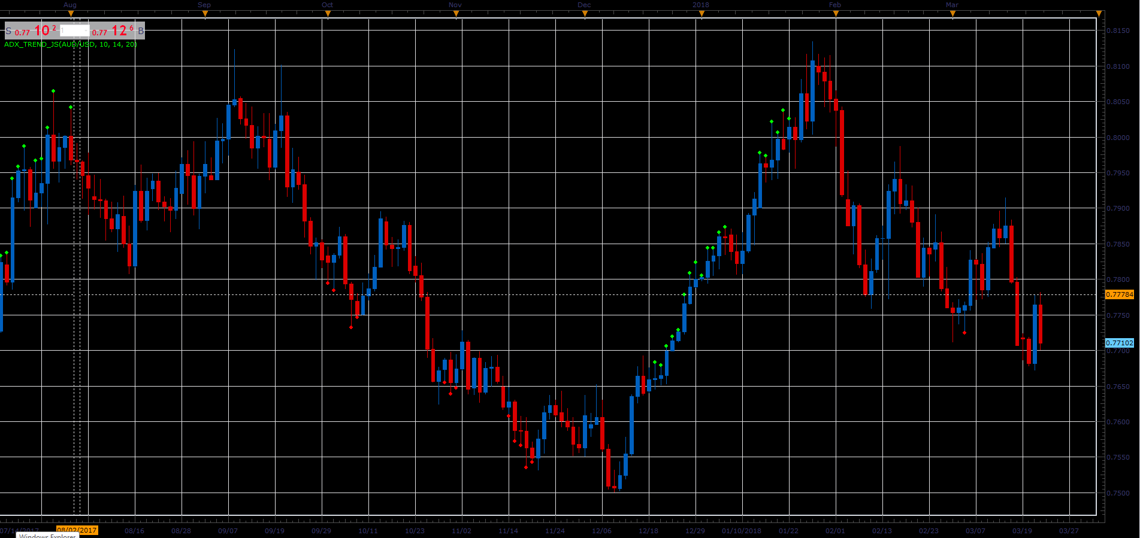
Task: Click the 0.7500 price axis label
Action: (1118, 493)
